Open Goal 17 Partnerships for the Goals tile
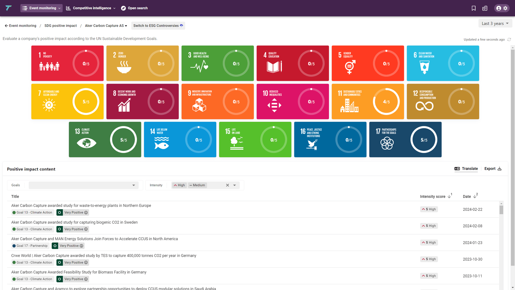The width and height of the screenshot is (515, 290). (x=405, y=139)
